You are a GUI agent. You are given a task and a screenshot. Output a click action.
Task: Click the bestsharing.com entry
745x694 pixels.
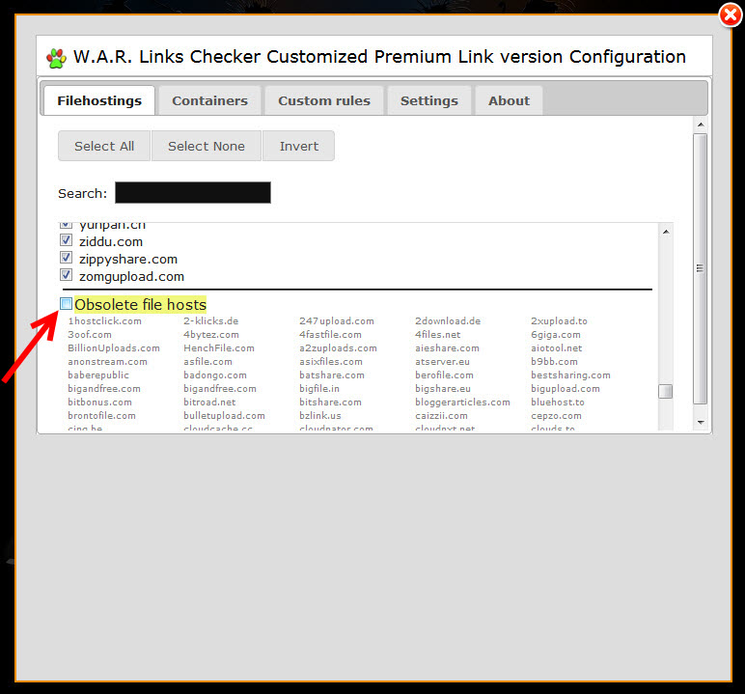[570, 375]
